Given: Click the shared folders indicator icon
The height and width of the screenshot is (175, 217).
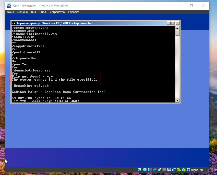Looking at the screenshot, I should pos(164,170).
